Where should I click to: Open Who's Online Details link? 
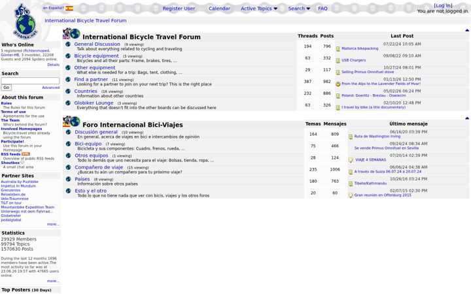(54, 65)
